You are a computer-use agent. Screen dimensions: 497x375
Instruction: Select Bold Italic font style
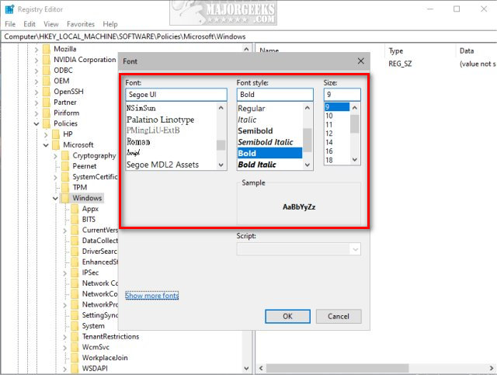257,165
